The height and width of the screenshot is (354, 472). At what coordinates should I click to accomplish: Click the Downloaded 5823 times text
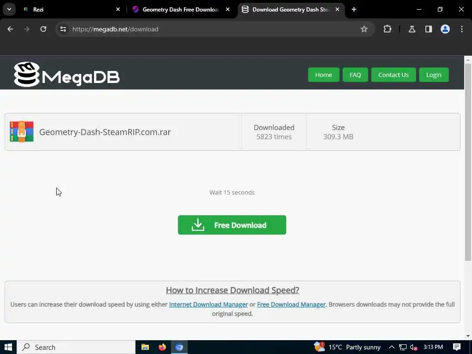click(274, 132)
